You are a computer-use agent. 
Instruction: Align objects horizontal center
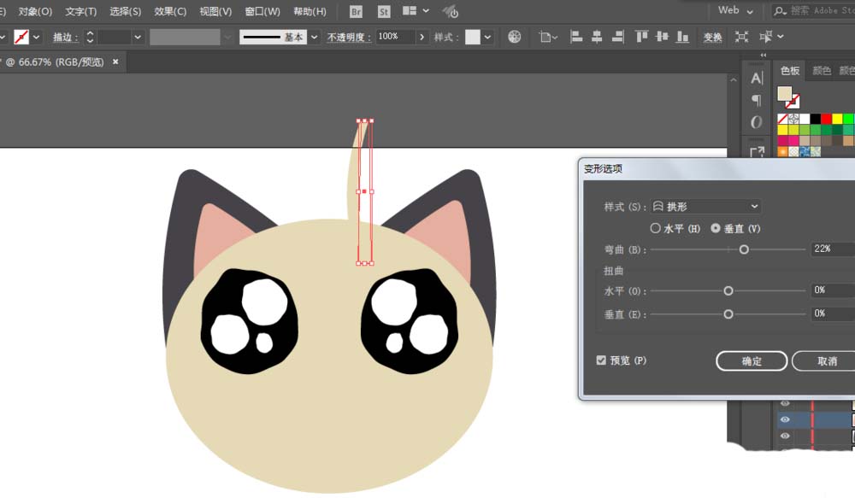(597, 37)
